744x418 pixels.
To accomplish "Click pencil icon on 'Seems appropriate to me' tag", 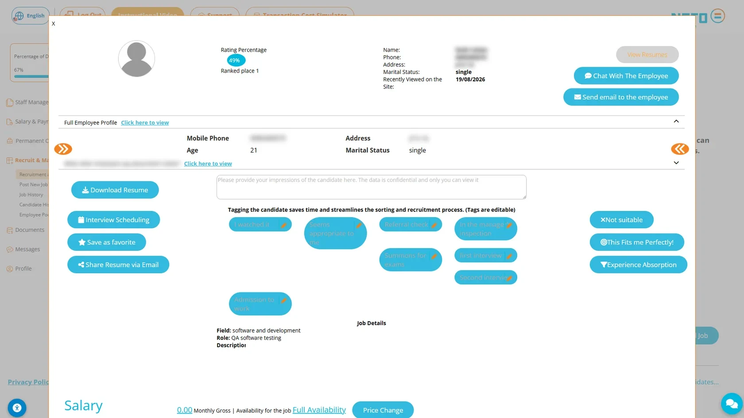I will click(359, 225).
